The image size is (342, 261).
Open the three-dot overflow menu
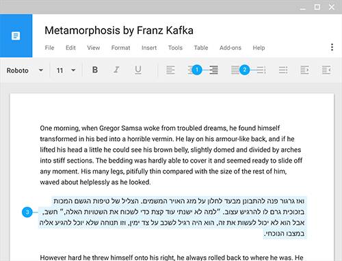point(332,47)
